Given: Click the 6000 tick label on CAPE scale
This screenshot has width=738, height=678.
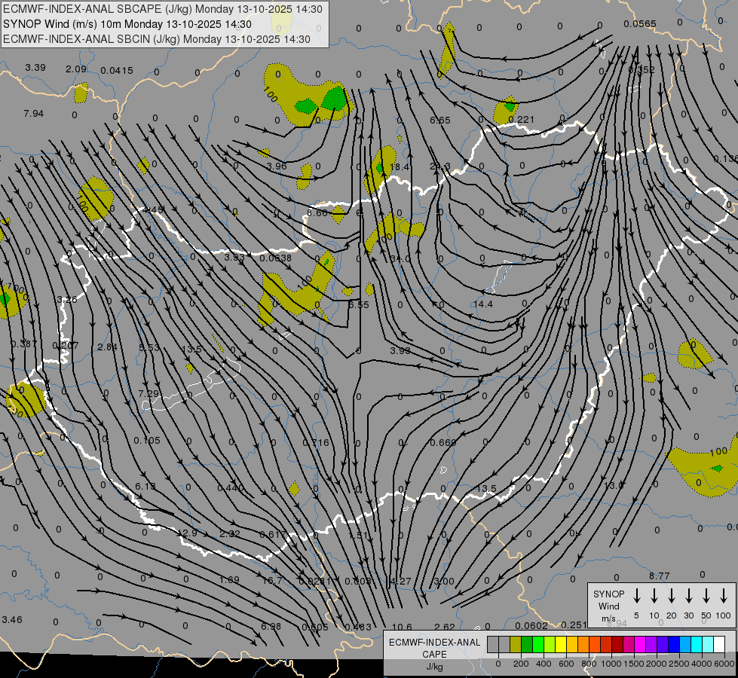Looking at the screenshot, I should click(x=725, y=664).
